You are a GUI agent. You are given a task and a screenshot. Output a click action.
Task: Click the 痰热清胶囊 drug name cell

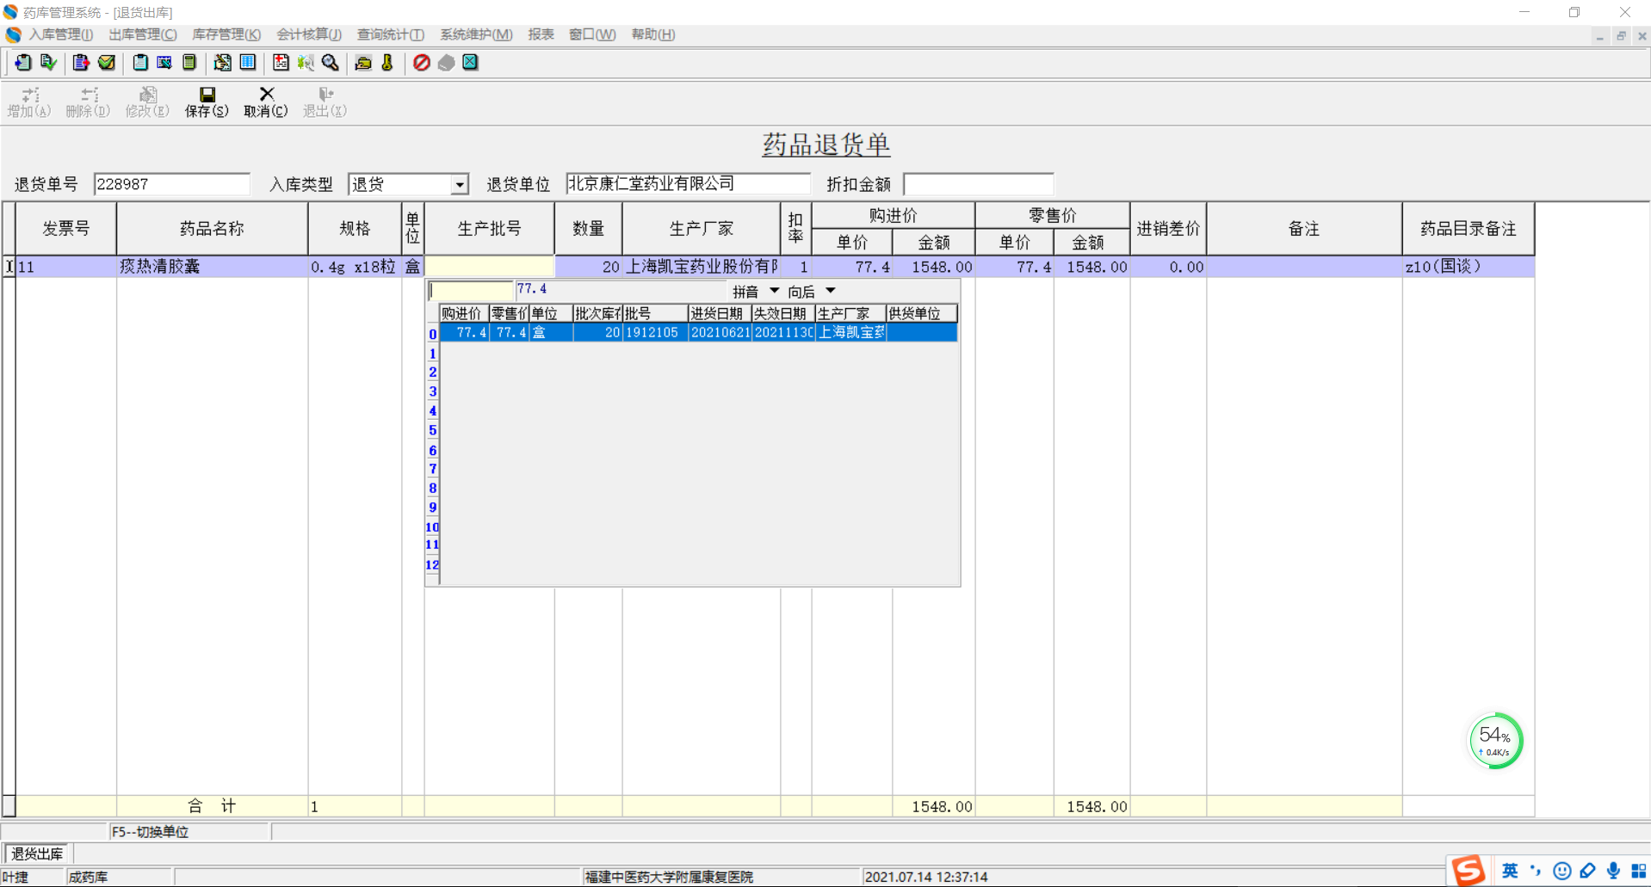[213, 267]
